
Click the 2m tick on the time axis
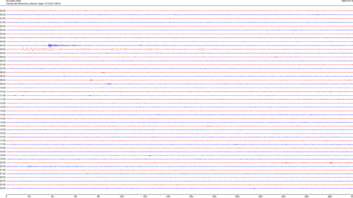click(29, 197)
